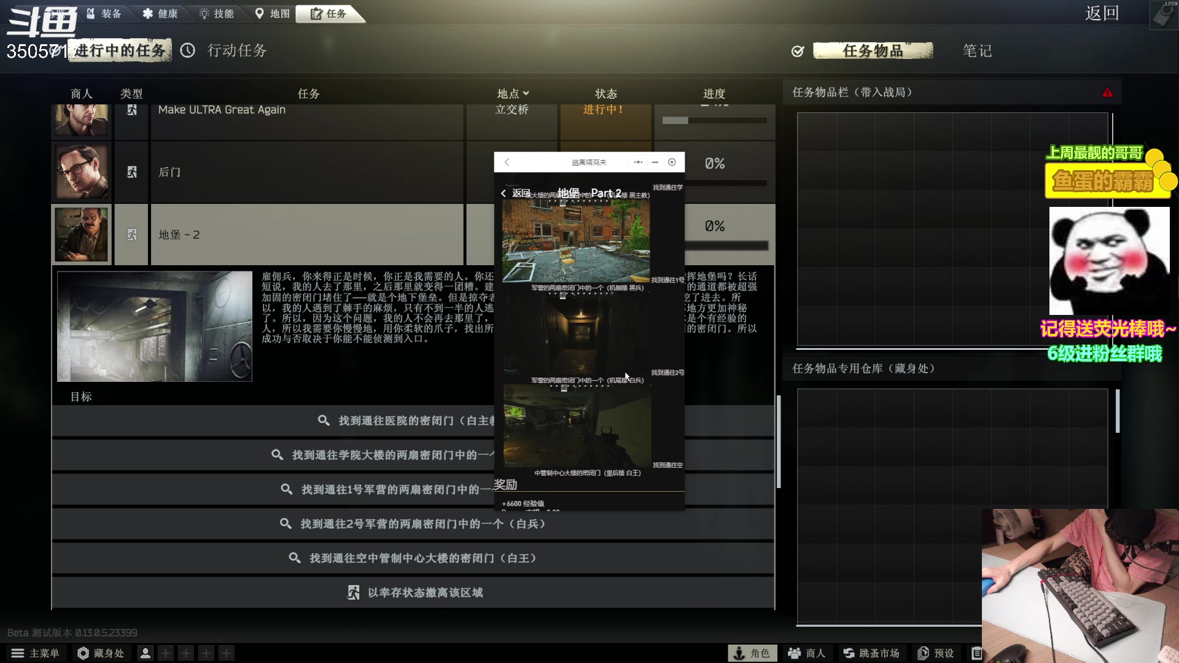Screen dimensions: 1179x663
Task: Open the 笔记 notes tab
Action: click(977, 50)
